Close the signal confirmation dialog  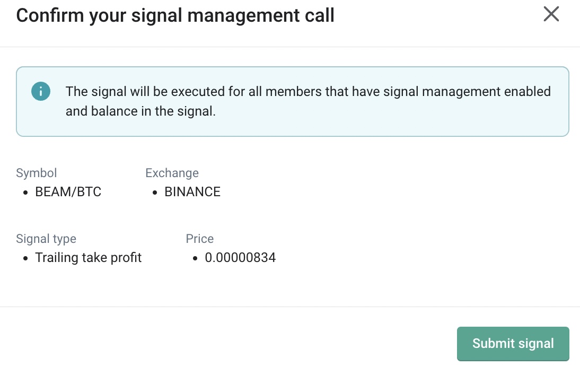(551, 14)
